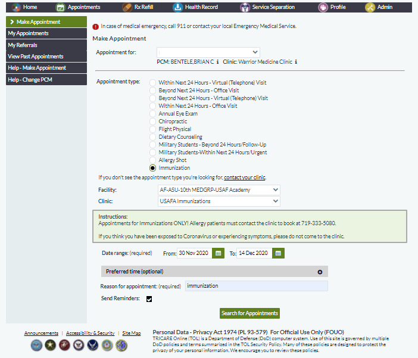Click the To date input field
The height and width of the screenshot is (358, 418).
tap(254, 253)
